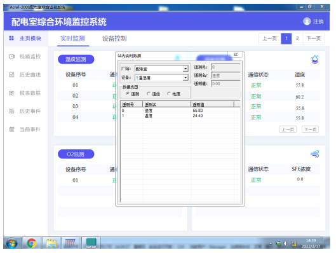Image resolution: width=336 pixels, height=253 pixels.
Task: Click the 遥测号 column header
Action: coord(131,104)
